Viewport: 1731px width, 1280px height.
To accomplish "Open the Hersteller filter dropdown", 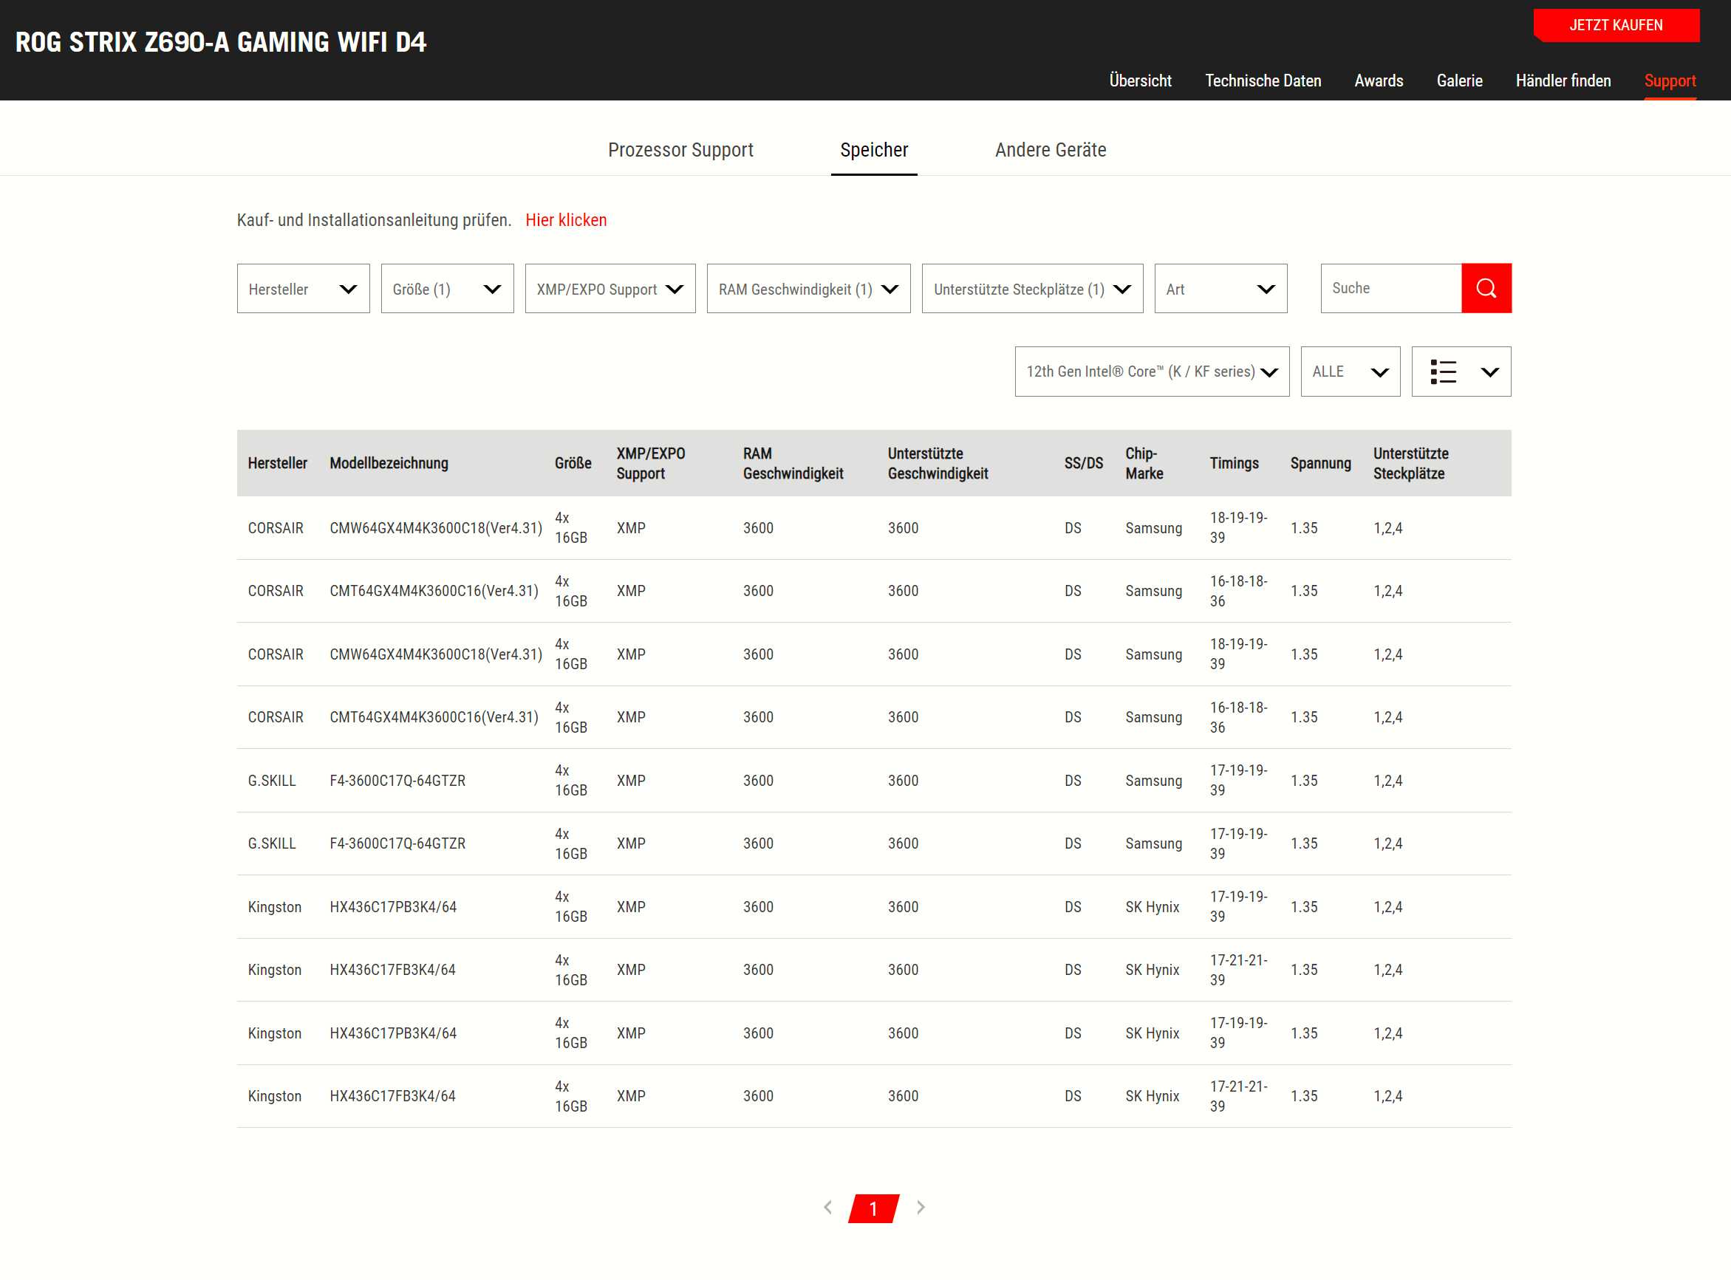I will click(303, 289).
